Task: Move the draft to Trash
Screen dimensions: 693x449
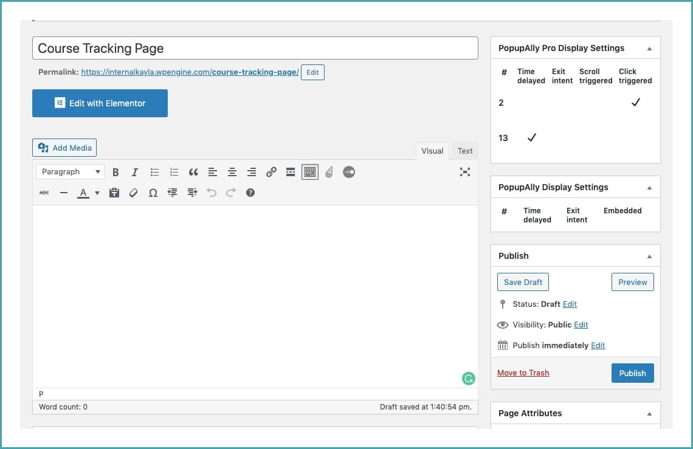Action: pos(523,372)
